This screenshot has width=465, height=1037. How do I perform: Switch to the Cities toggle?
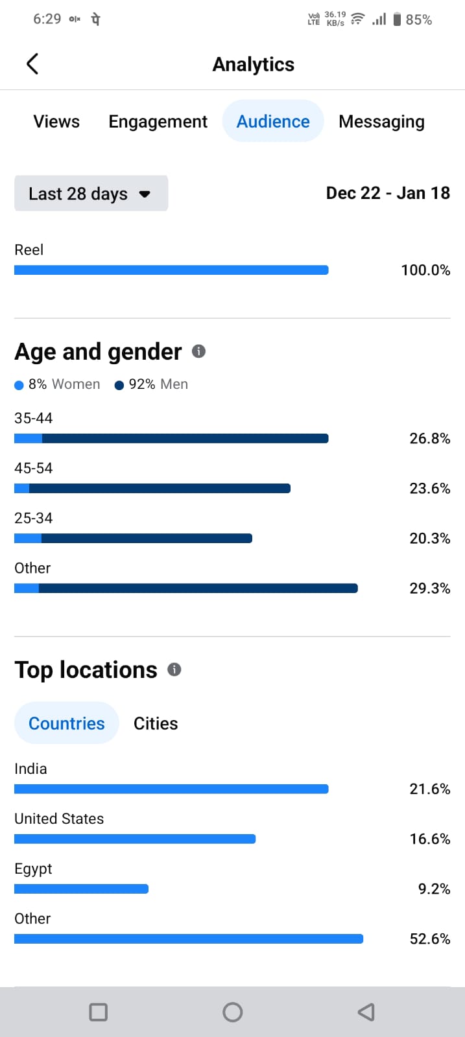coord(156,723)
